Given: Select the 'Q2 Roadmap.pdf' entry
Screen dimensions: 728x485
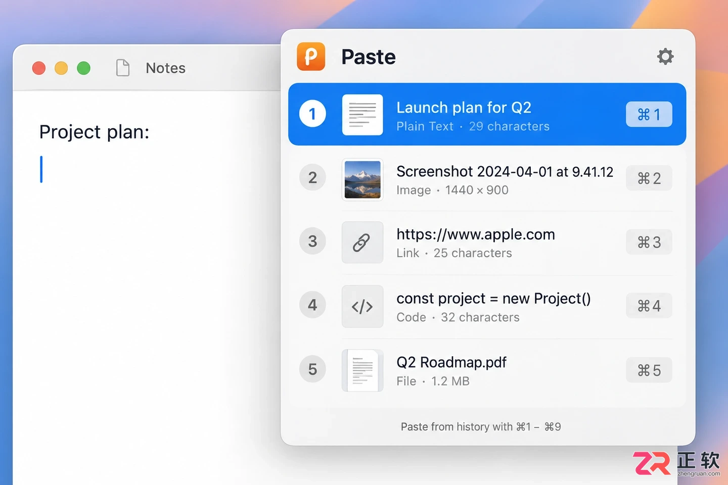Looking at the screenshot, I should point(487,370).
